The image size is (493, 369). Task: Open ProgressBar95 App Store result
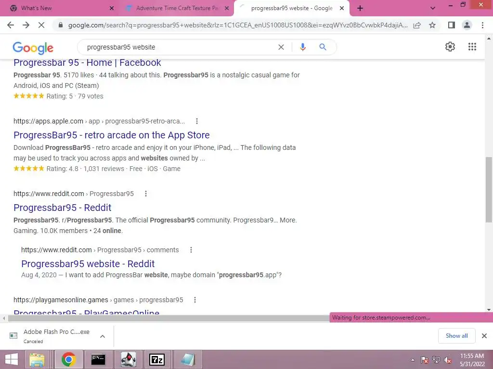(x=112, y=135)
